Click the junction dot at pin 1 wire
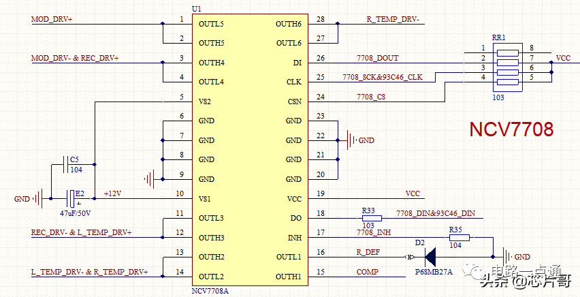This screenshot has height=297, width=580. [x=163, y=24]
